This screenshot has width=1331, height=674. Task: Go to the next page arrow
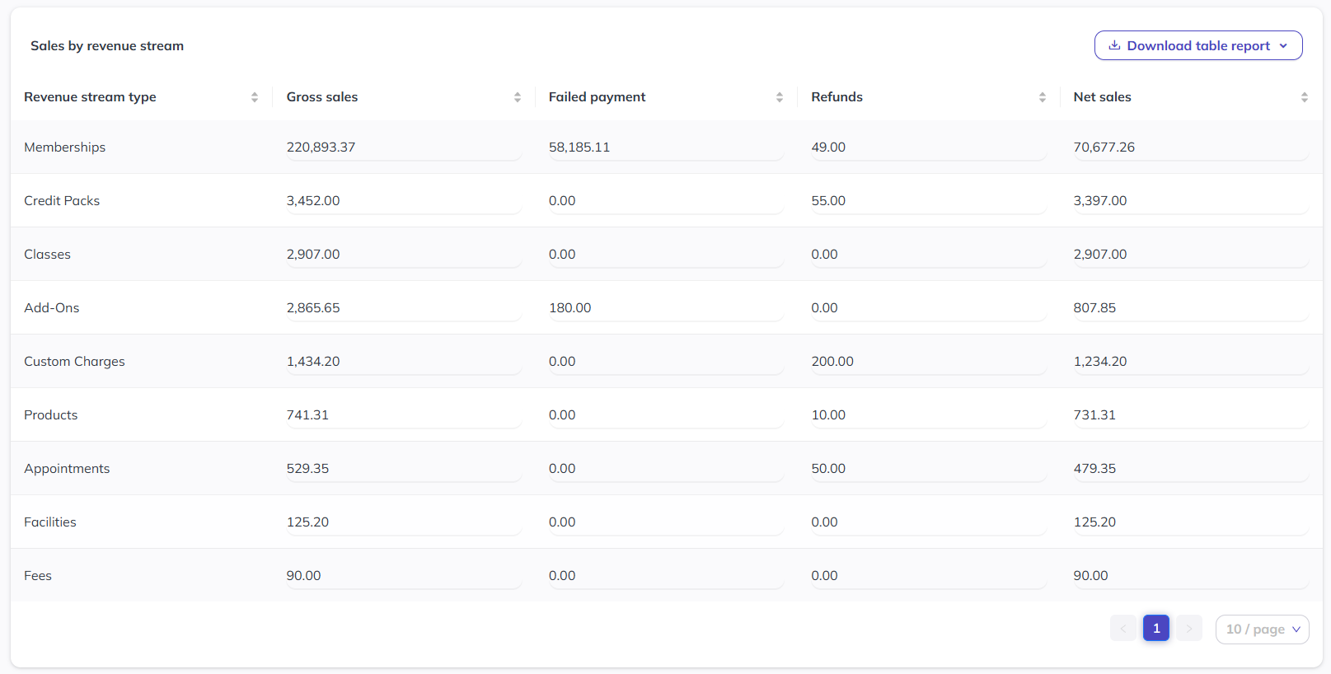[1189, 628]
